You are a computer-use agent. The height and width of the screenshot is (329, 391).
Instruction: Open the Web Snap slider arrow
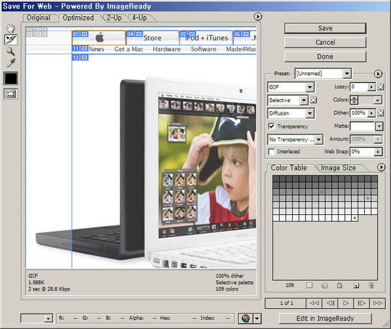[x=378, y=152]
